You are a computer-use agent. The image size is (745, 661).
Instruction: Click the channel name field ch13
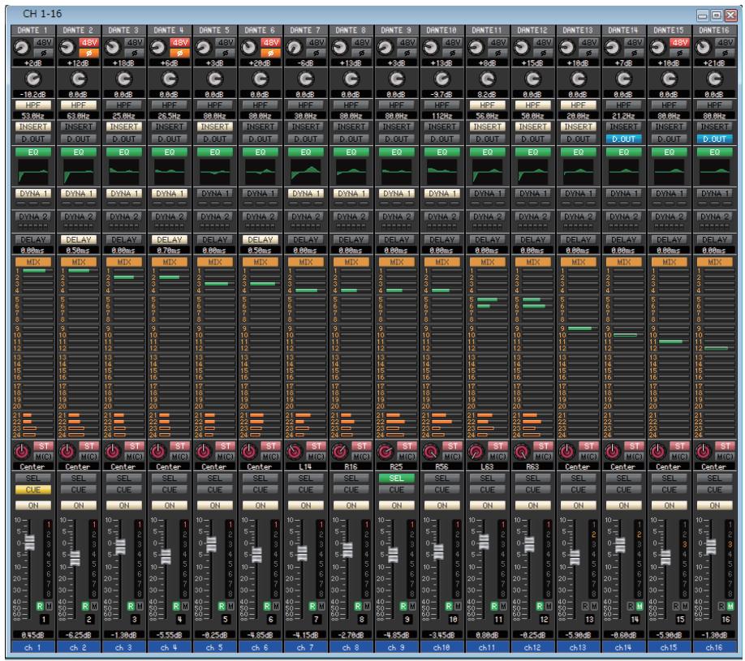pos(579,647)
